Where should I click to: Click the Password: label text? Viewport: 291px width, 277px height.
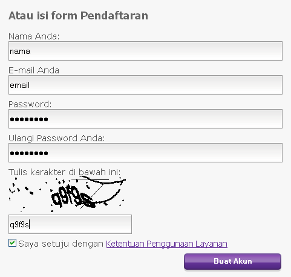[x=30, y=104]
